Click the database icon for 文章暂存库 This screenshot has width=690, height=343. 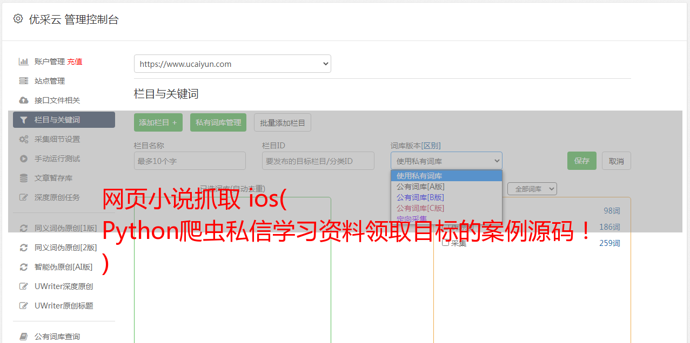pos(23,178)
